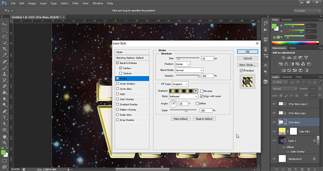Enable the Texture checkbox

pos(121,73)
